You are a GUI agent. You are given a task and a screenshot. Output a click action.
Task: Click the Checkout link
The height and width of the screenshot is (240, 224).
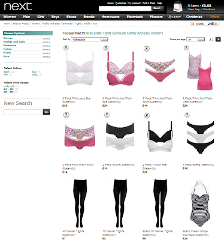209,10
